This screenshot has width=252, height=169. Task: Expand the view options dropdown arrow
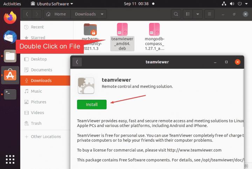[x=198, y=14]
